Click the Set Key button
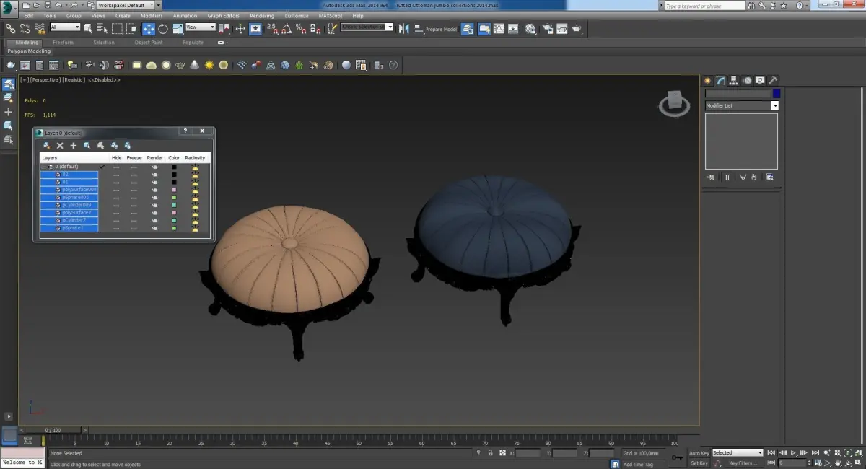This screenshot has width=866, height=469. [699, 463]
